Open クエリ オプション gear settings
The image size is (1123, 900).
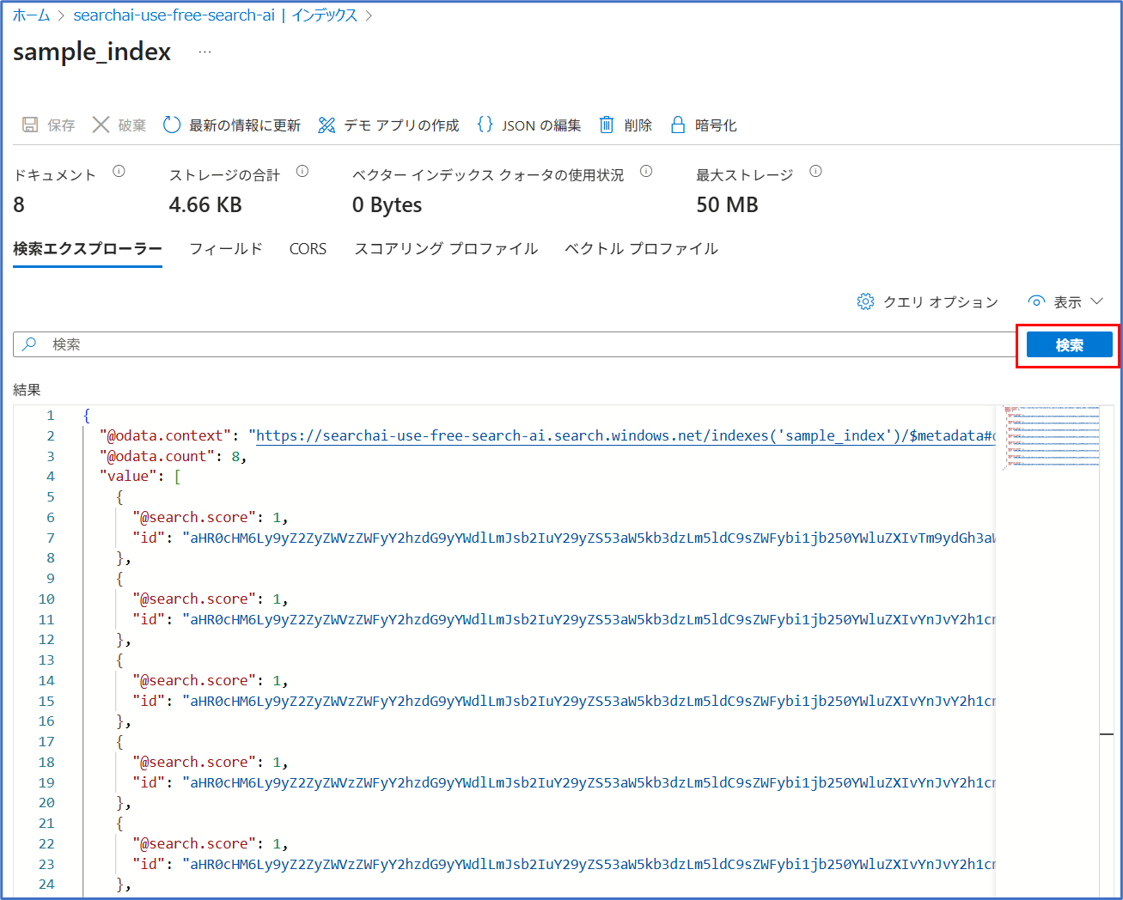[x=866, y=301]
